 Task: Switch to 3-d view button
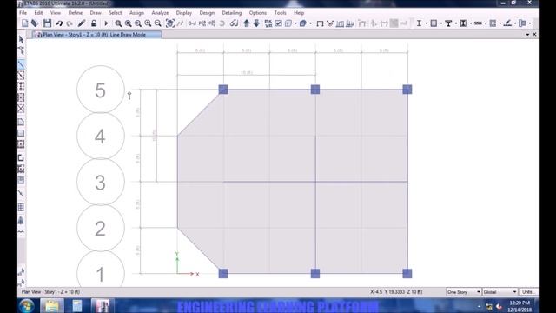coord(192,23)
